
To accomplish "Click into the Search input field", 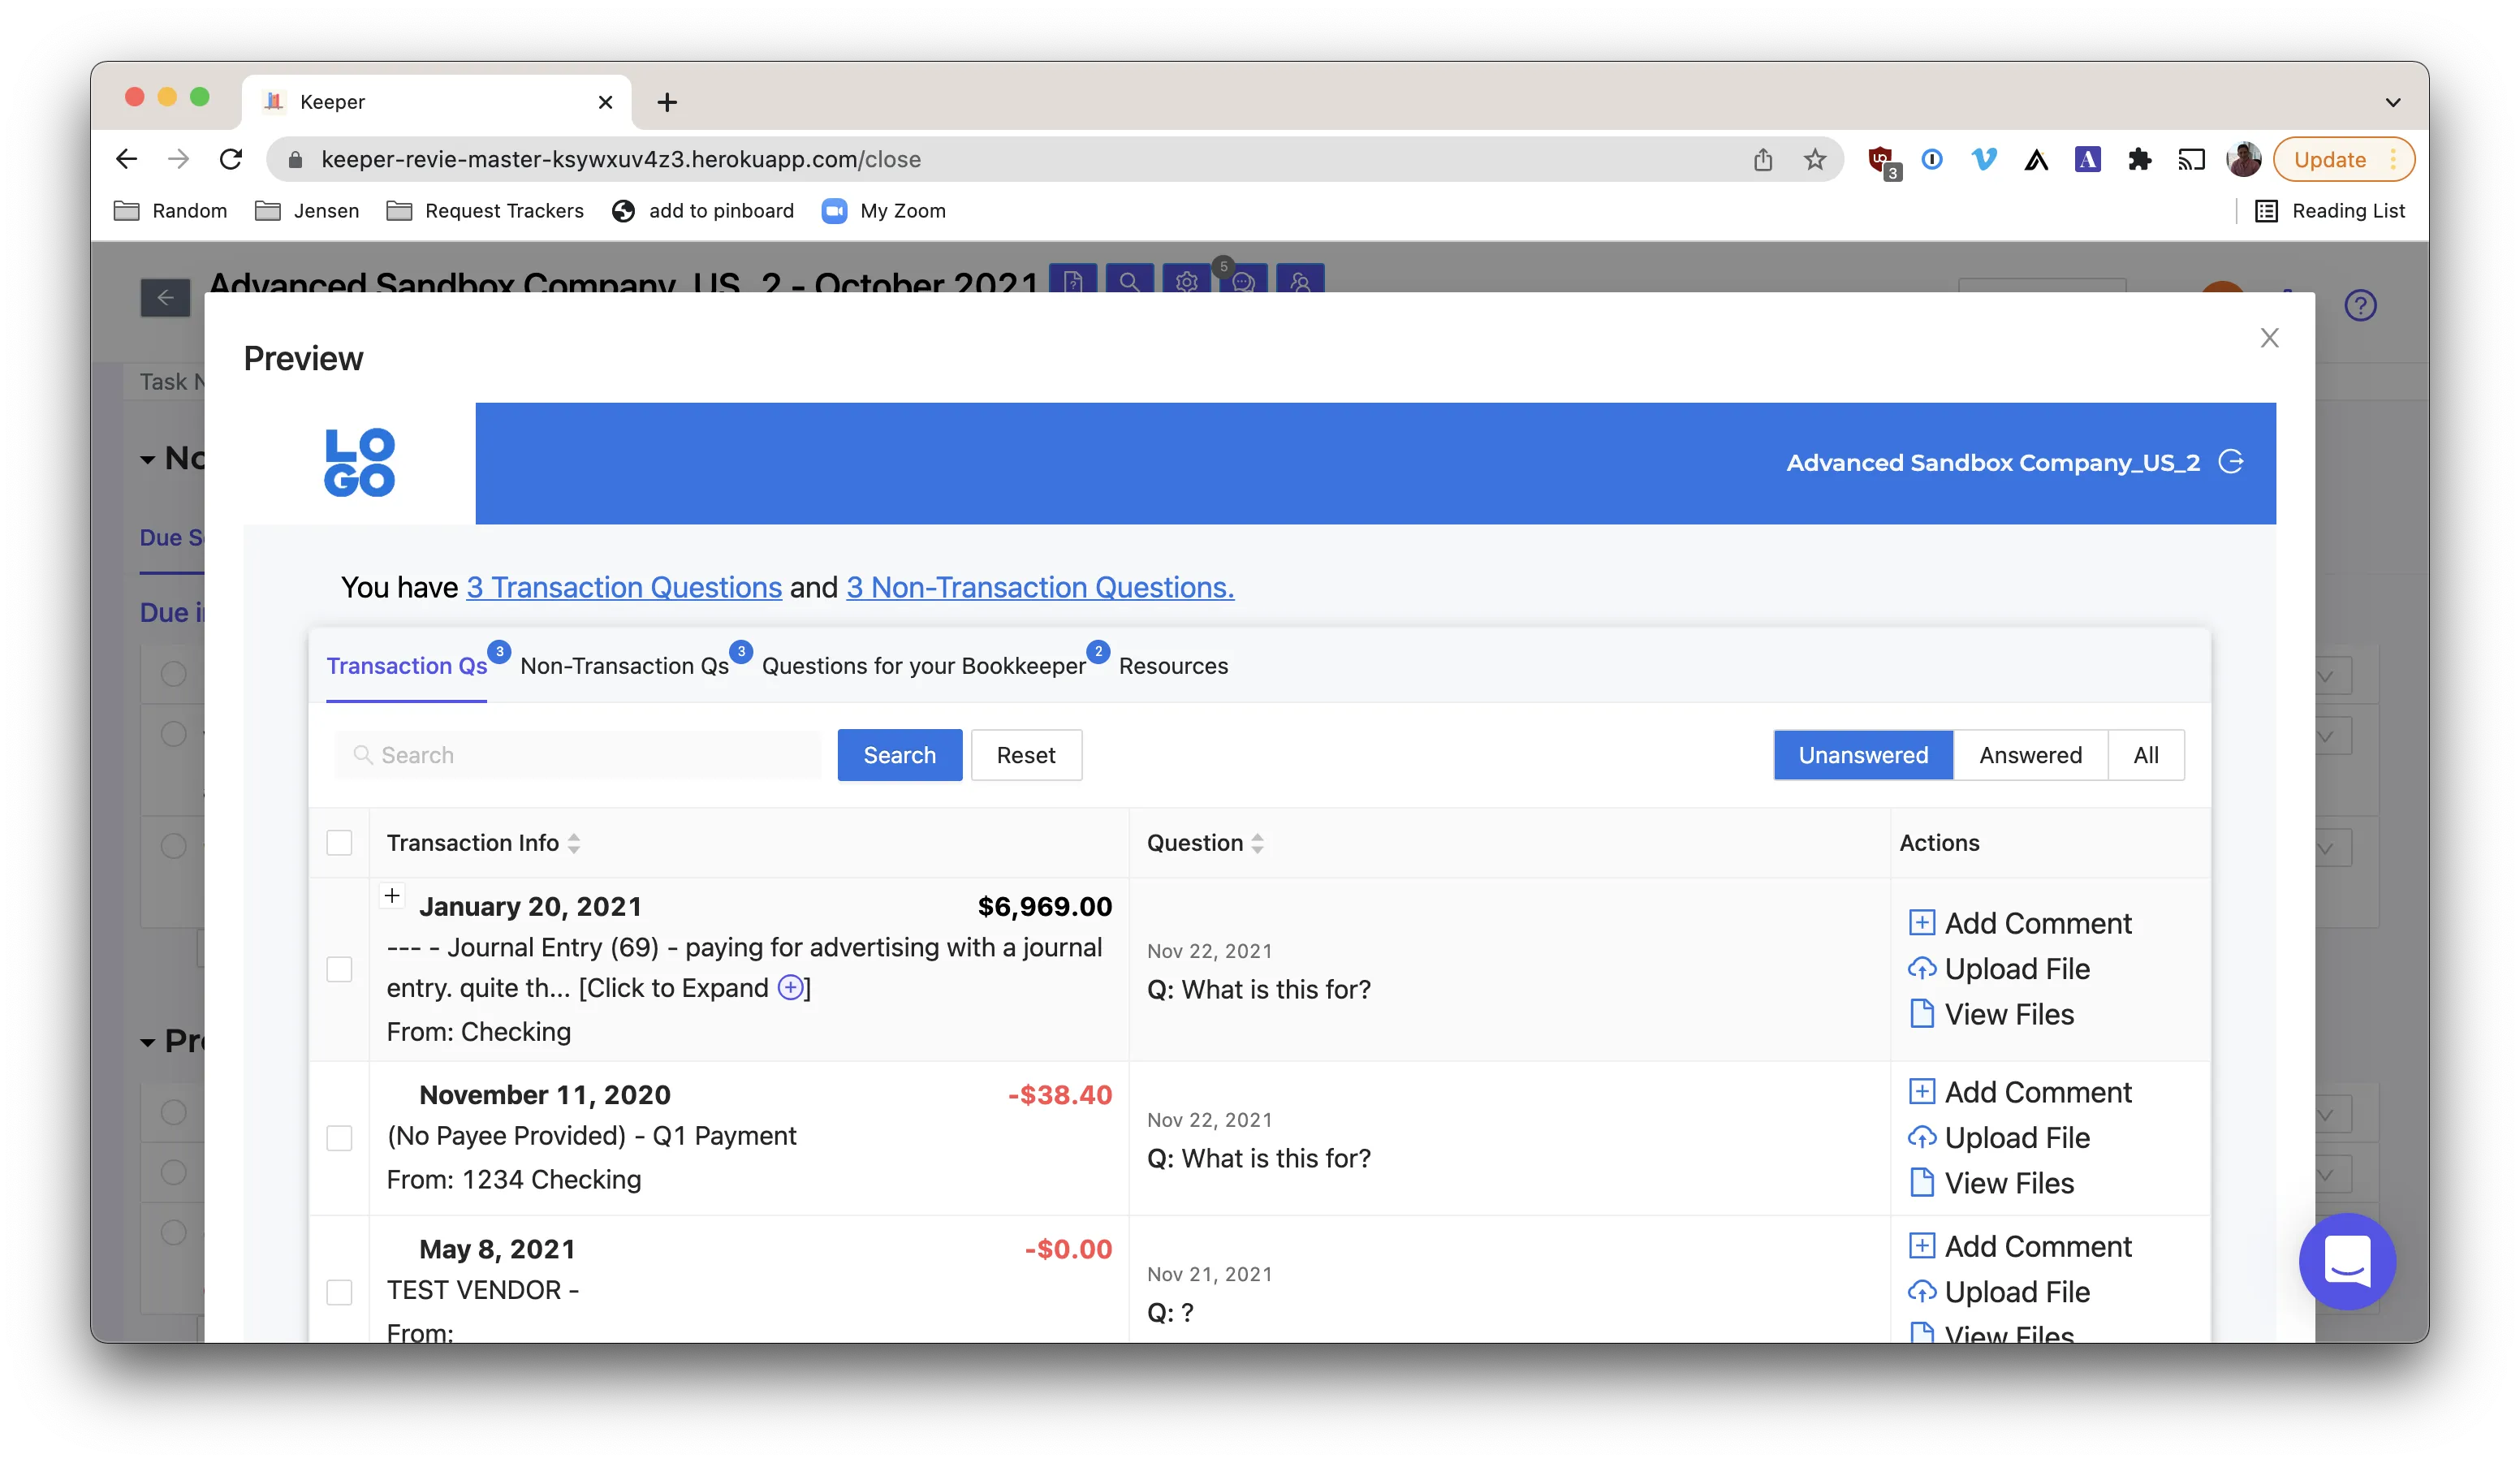I will pos(578,755).
